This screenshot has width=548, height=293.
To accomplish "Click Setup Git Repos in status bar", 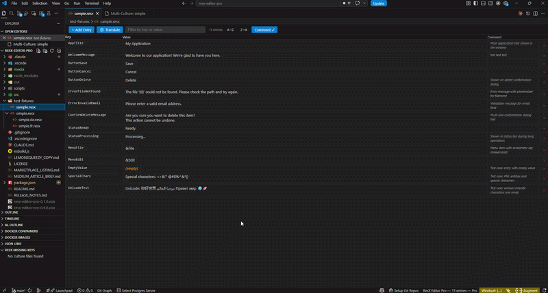I will click(403, 290).
